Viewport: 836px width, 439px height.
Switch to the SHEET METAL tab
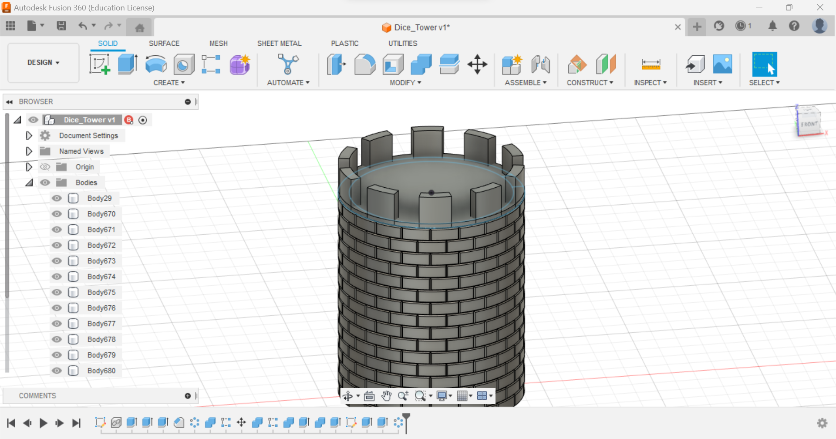click(x=280, y=43)
